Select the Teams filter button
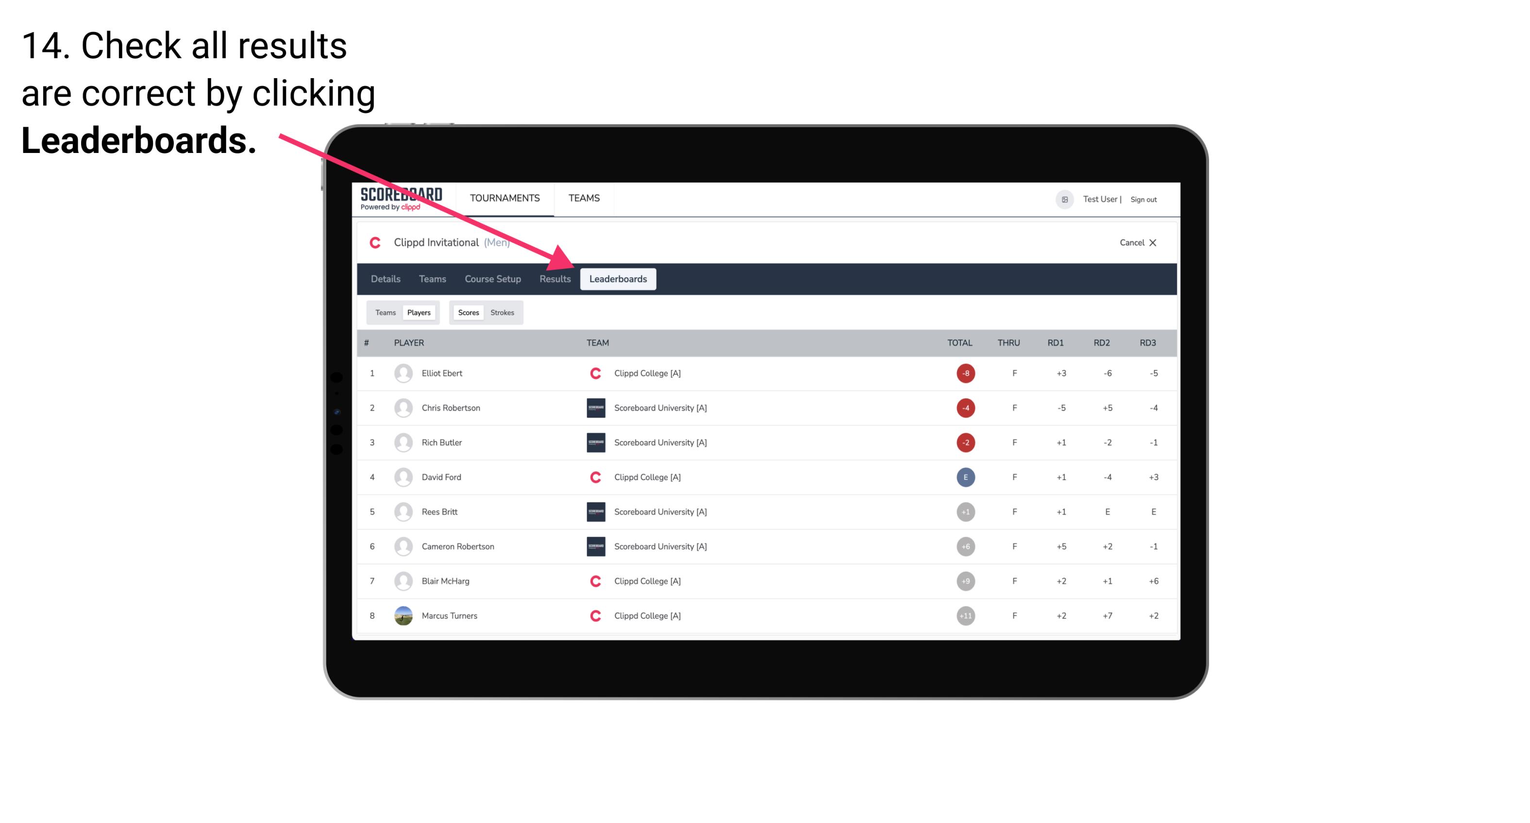 tap(384, 312)
